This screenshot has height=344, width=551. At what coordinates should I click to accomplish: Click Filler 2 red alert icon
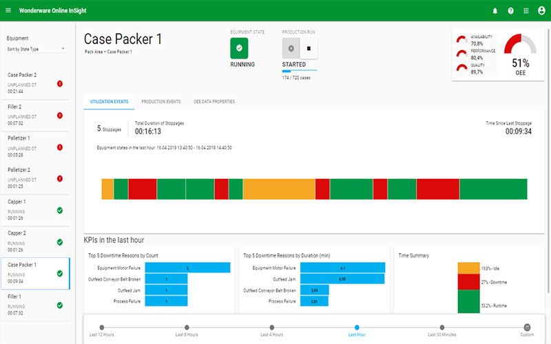pos(60,116)
